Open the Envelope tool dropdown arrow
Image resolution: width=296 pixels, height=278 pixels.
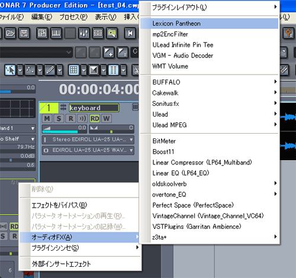click(x=40, y=70)
